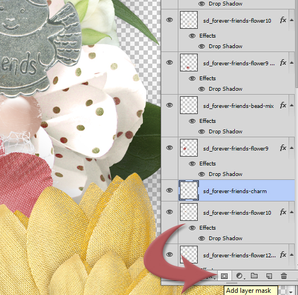This screenshot has height=295, width=298.
Task: Click thumbnail of sd_forever-friends-flower9 ... layer
Action: [x=189, y=63]
